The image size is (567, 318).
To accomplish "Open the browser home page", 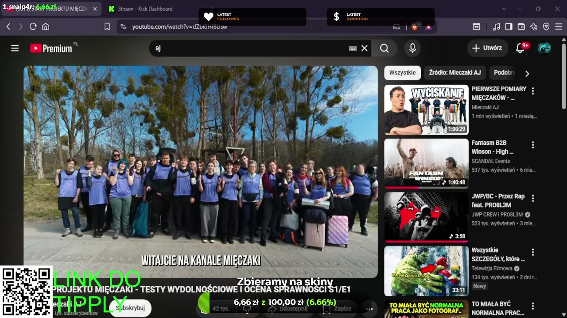I will (x=46, y=27).
